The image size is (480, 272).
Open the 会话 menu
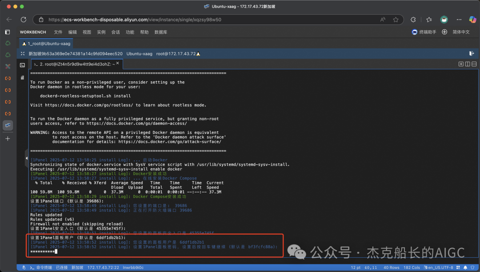point(116,32)
